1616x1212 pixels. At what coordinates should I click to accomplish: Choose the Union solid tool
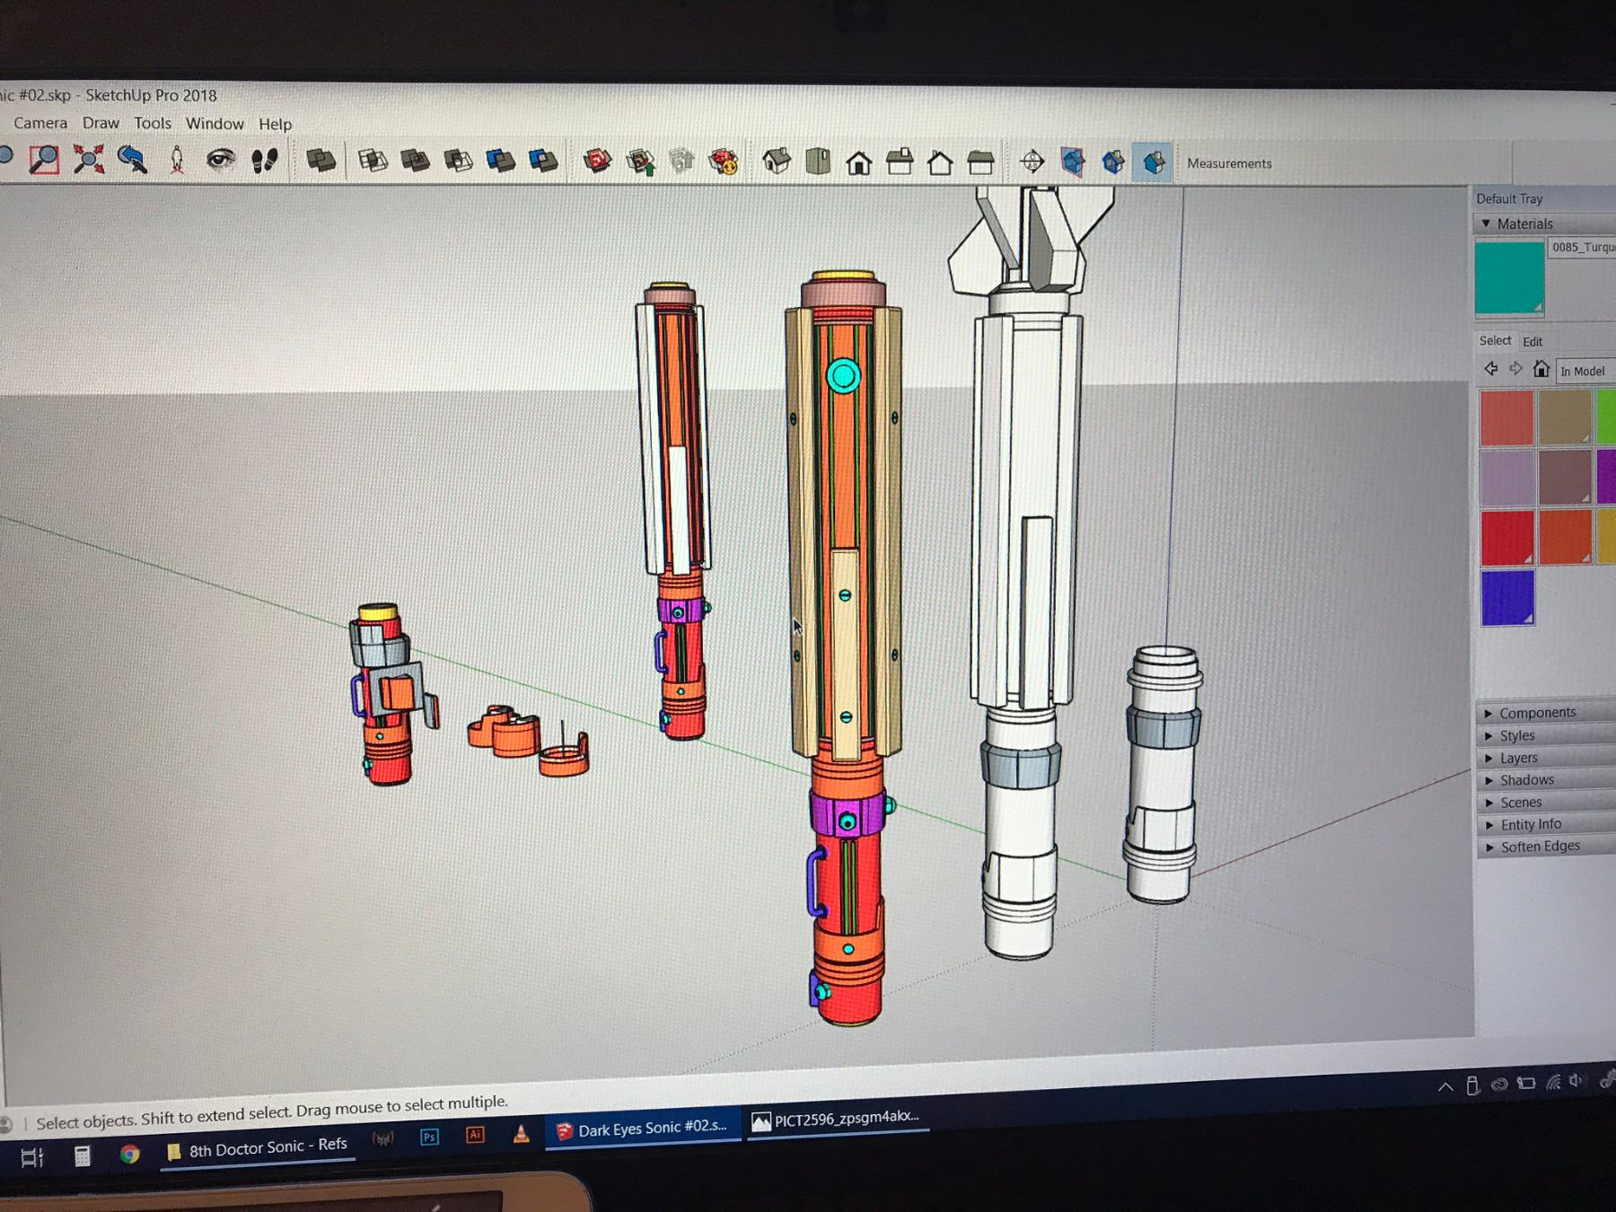[415, 161]
